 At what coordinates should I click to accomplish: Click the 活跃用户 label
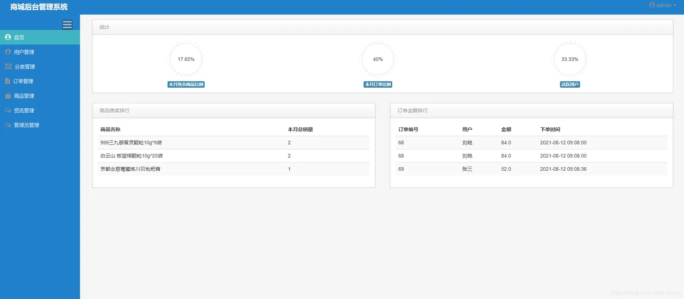pos(570,84)
